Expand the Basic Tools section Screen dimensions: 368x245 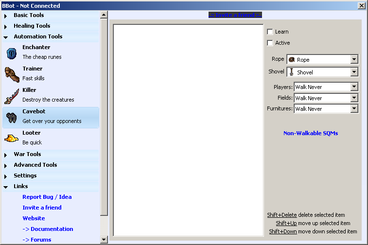(29, 15)
